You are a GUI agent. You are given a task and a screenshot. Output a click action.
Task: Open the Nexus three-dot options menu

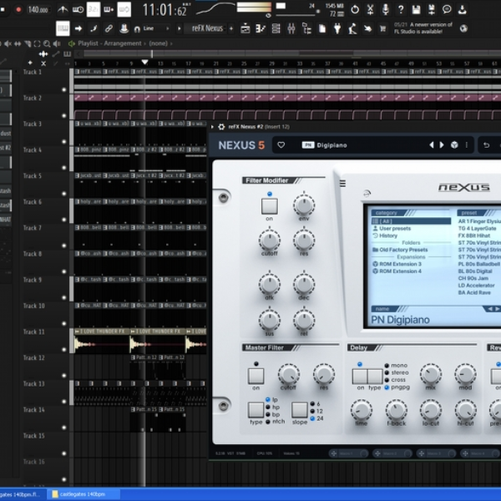click(x=467, y=145)
